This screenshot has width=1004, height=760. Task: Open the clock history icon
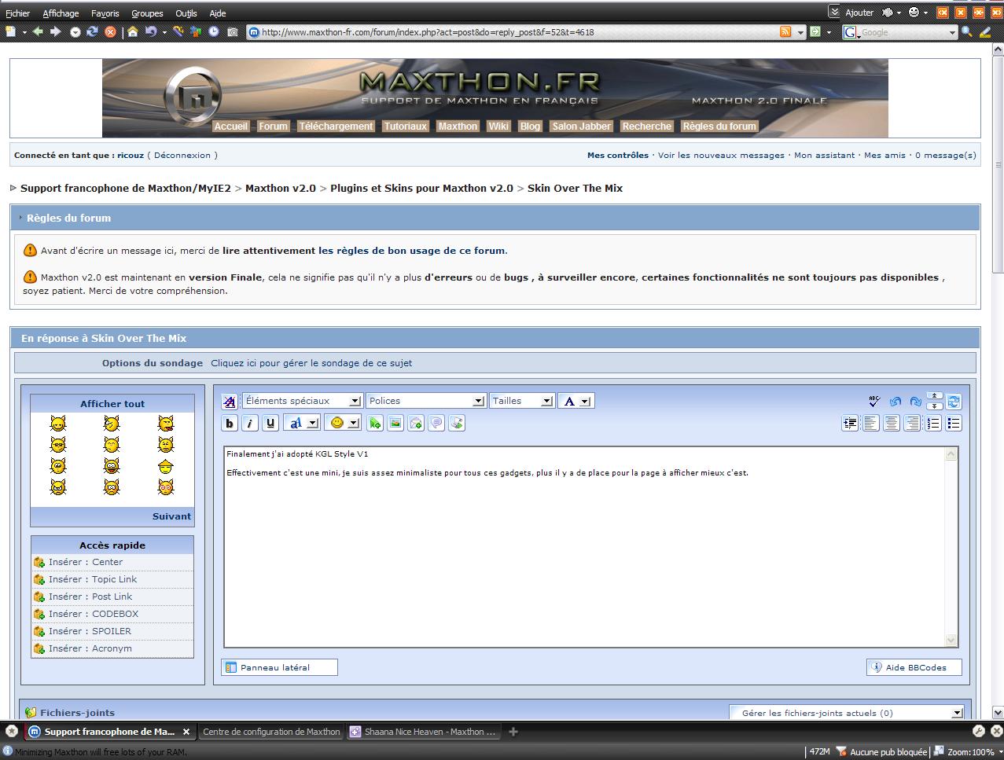pyautogui.click(x=214, y=31)
